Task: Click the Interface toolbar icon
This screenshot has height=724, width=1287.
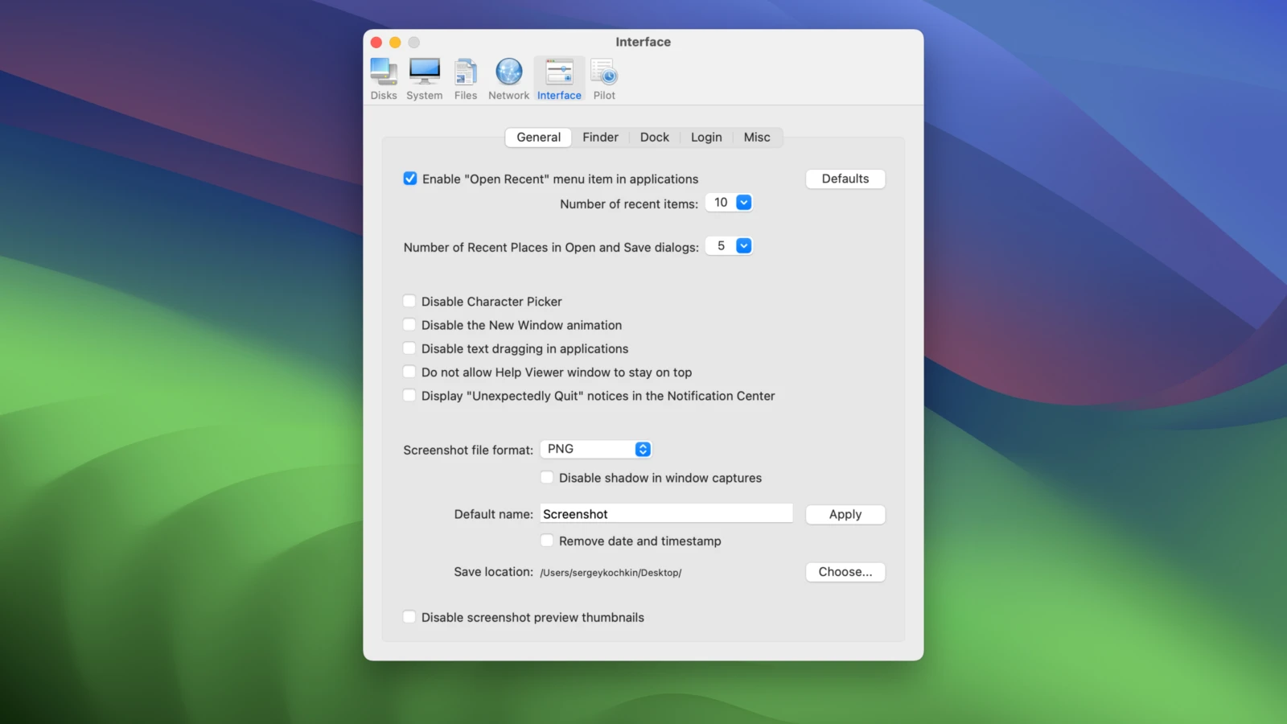Action: tap(559, 72)
